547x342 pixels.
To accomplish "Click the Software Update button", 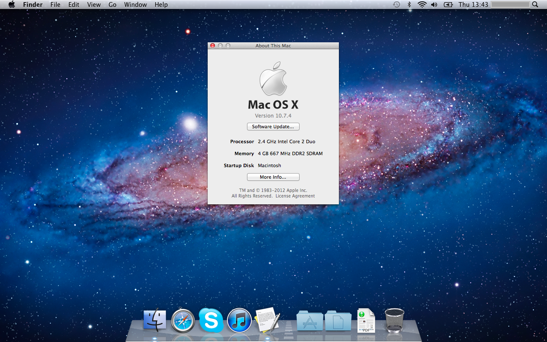I will pyautogui.click(x=273, y=127).
